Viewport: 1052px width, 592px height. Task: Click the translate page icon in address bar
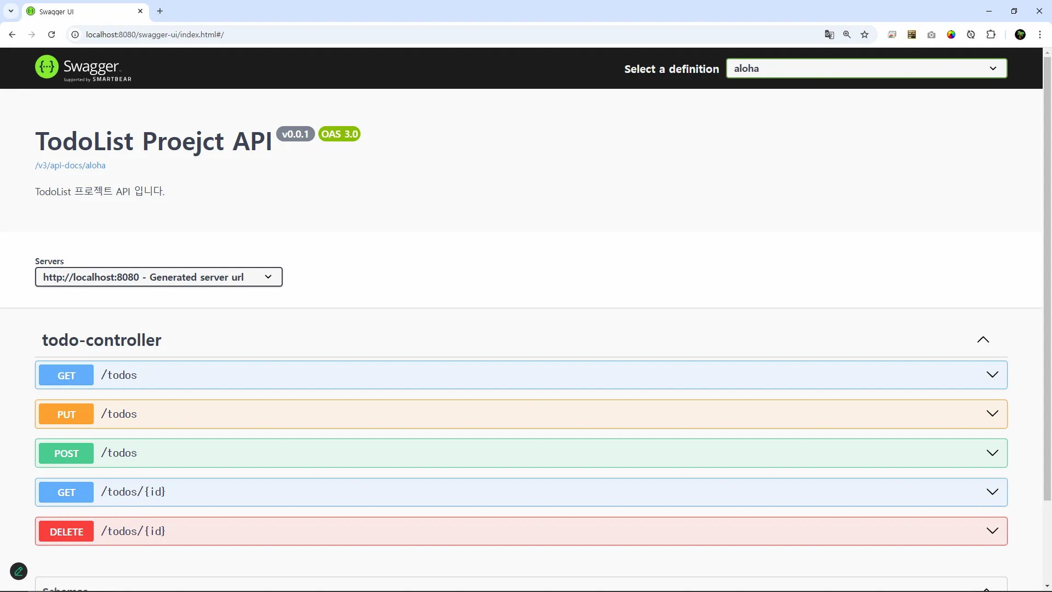tap(829, 35)
